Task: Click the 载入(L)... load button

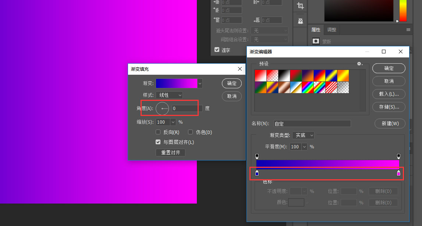Action: click(x=389, y=94)
